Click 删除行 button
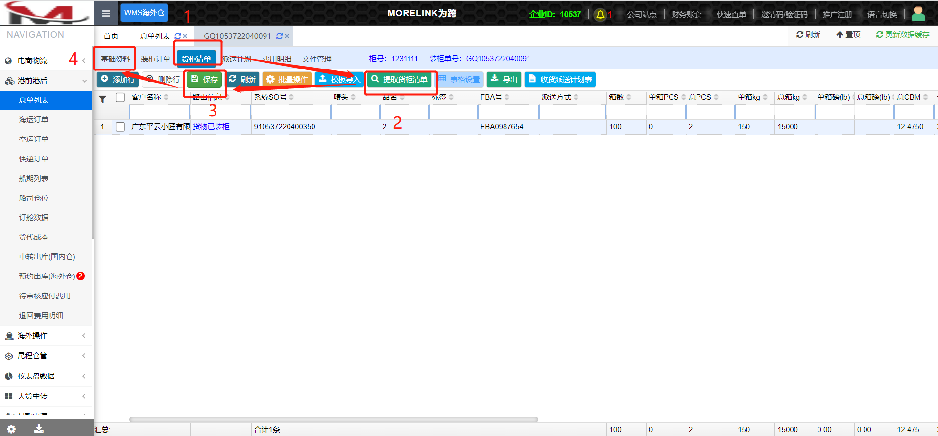Viewport: 938px width, 436px height. pos(163,79)
